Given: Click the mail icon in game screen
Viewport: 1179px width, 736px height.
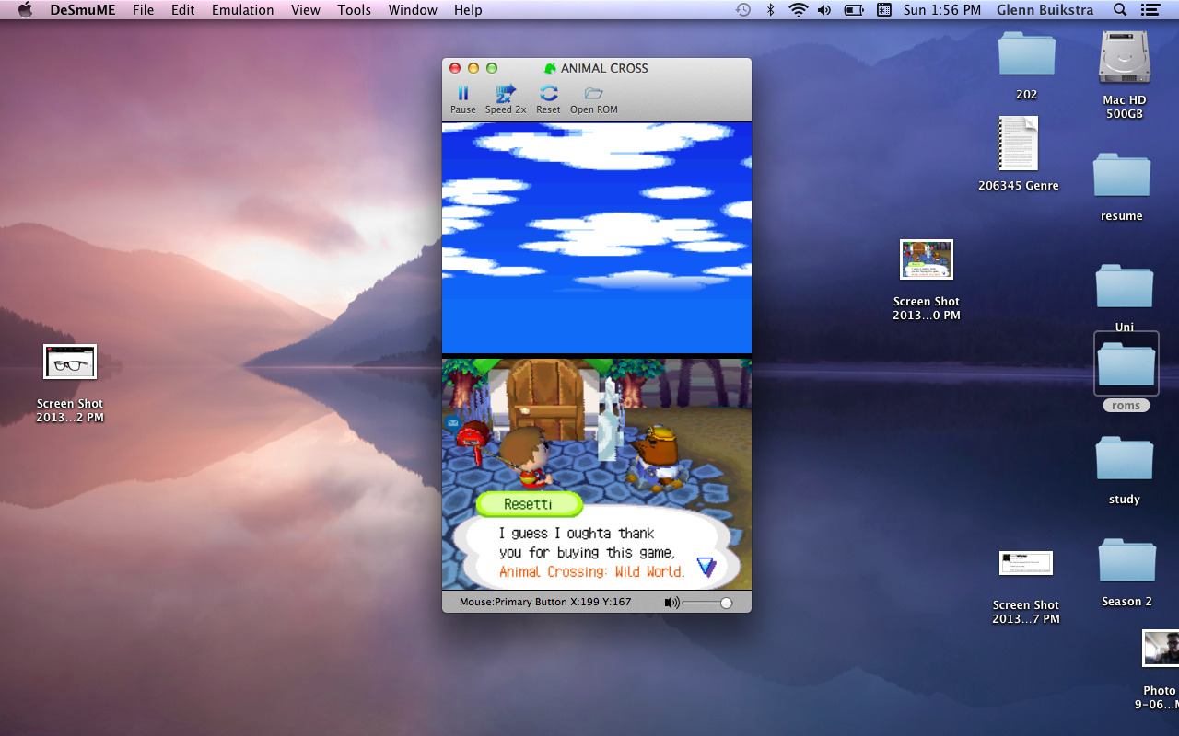Looking at the screenshot, I should (x=452, y=423).
